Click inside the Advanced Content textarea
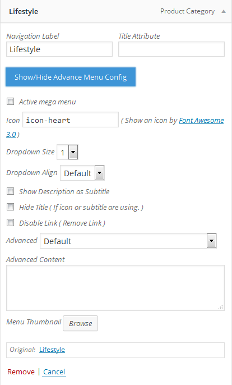Screen dimensions: 232x385 tap(115, 288)
